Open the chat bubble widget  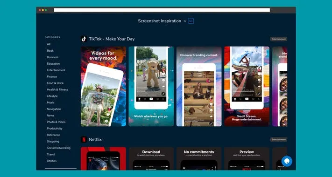[x=287, y=161]
